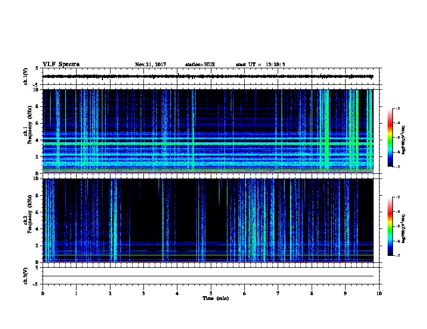Select the start UT time "13:20:3"
Screen dimensions: 427x329
pos(276,65)
